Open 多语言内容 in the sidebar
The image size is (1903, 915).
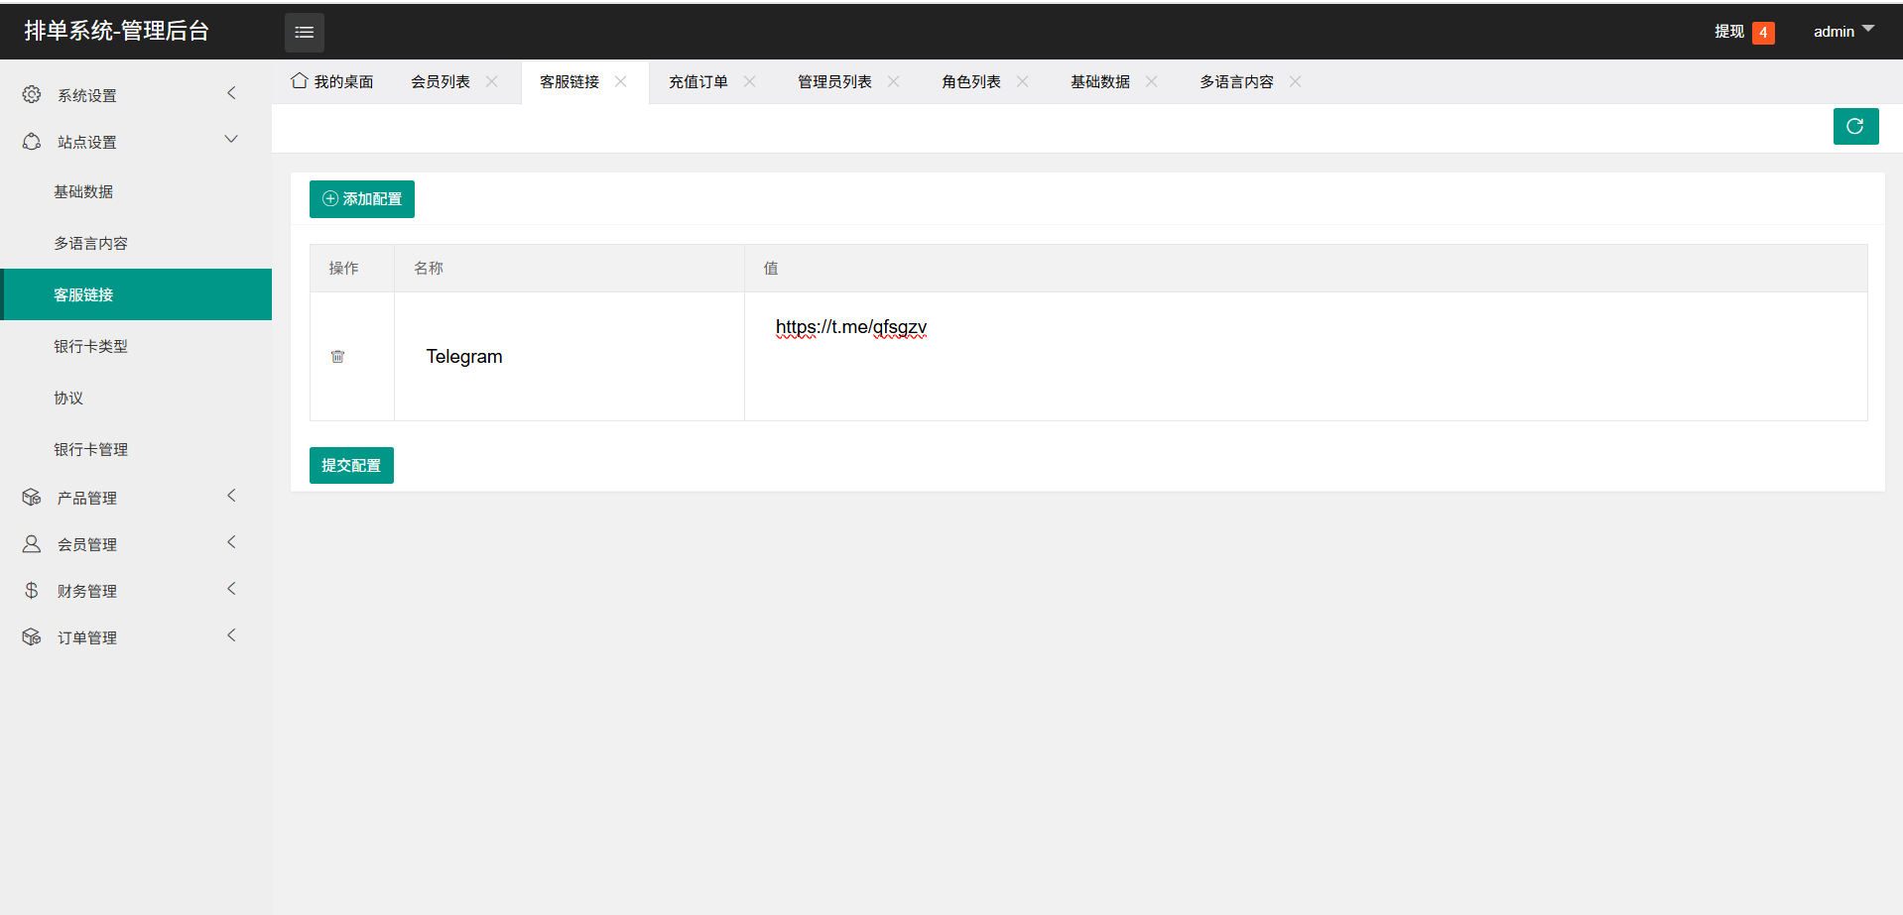(136, 243)
